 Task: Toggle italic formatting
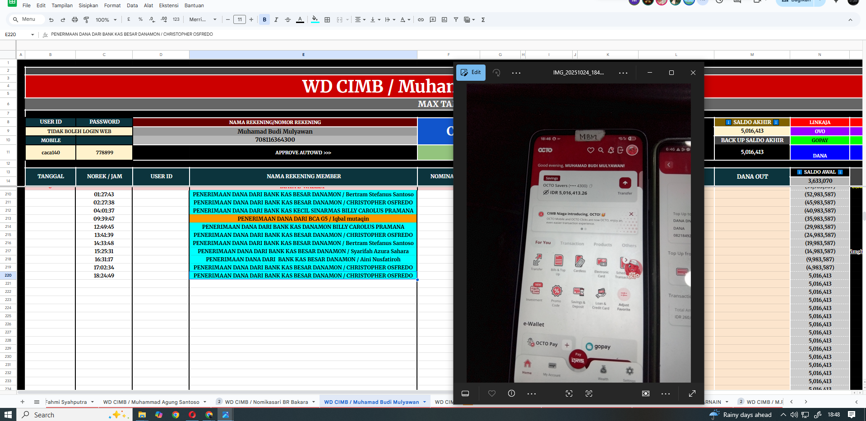(276, 19)
